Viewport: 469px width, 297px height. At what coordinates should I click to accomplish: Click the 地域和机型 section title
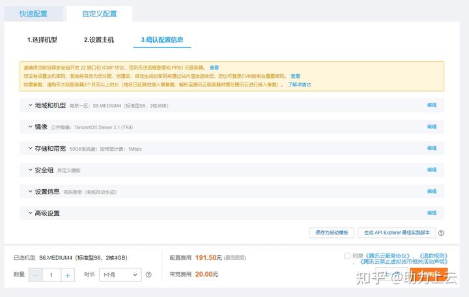tap(50, 105)
